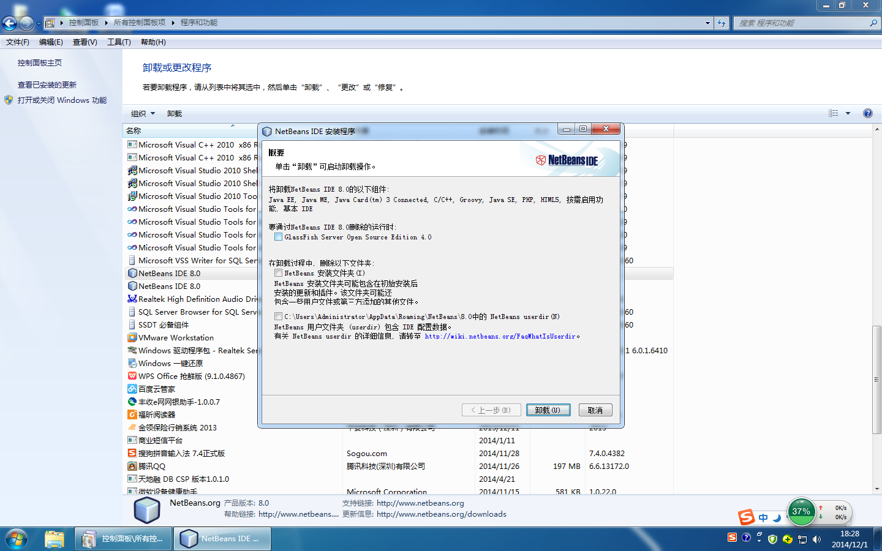Click the 卸载 toolbar button

175,114
